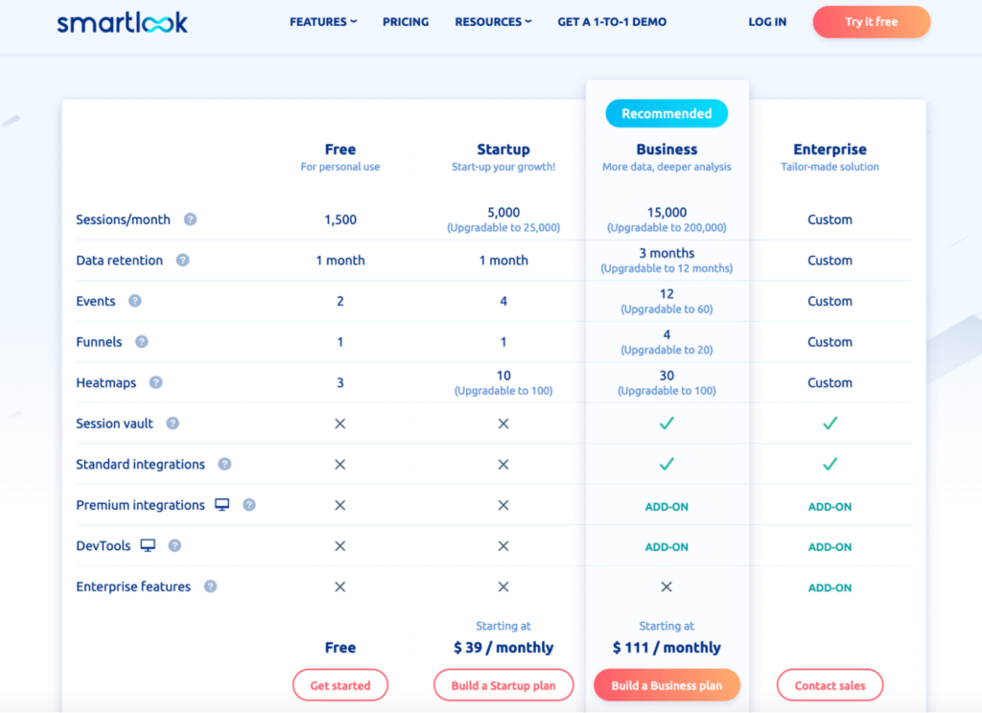Expand the Resources dropdown menu
Screen dimensions: 982x713
pyautogui.click(x=494, y=22)
